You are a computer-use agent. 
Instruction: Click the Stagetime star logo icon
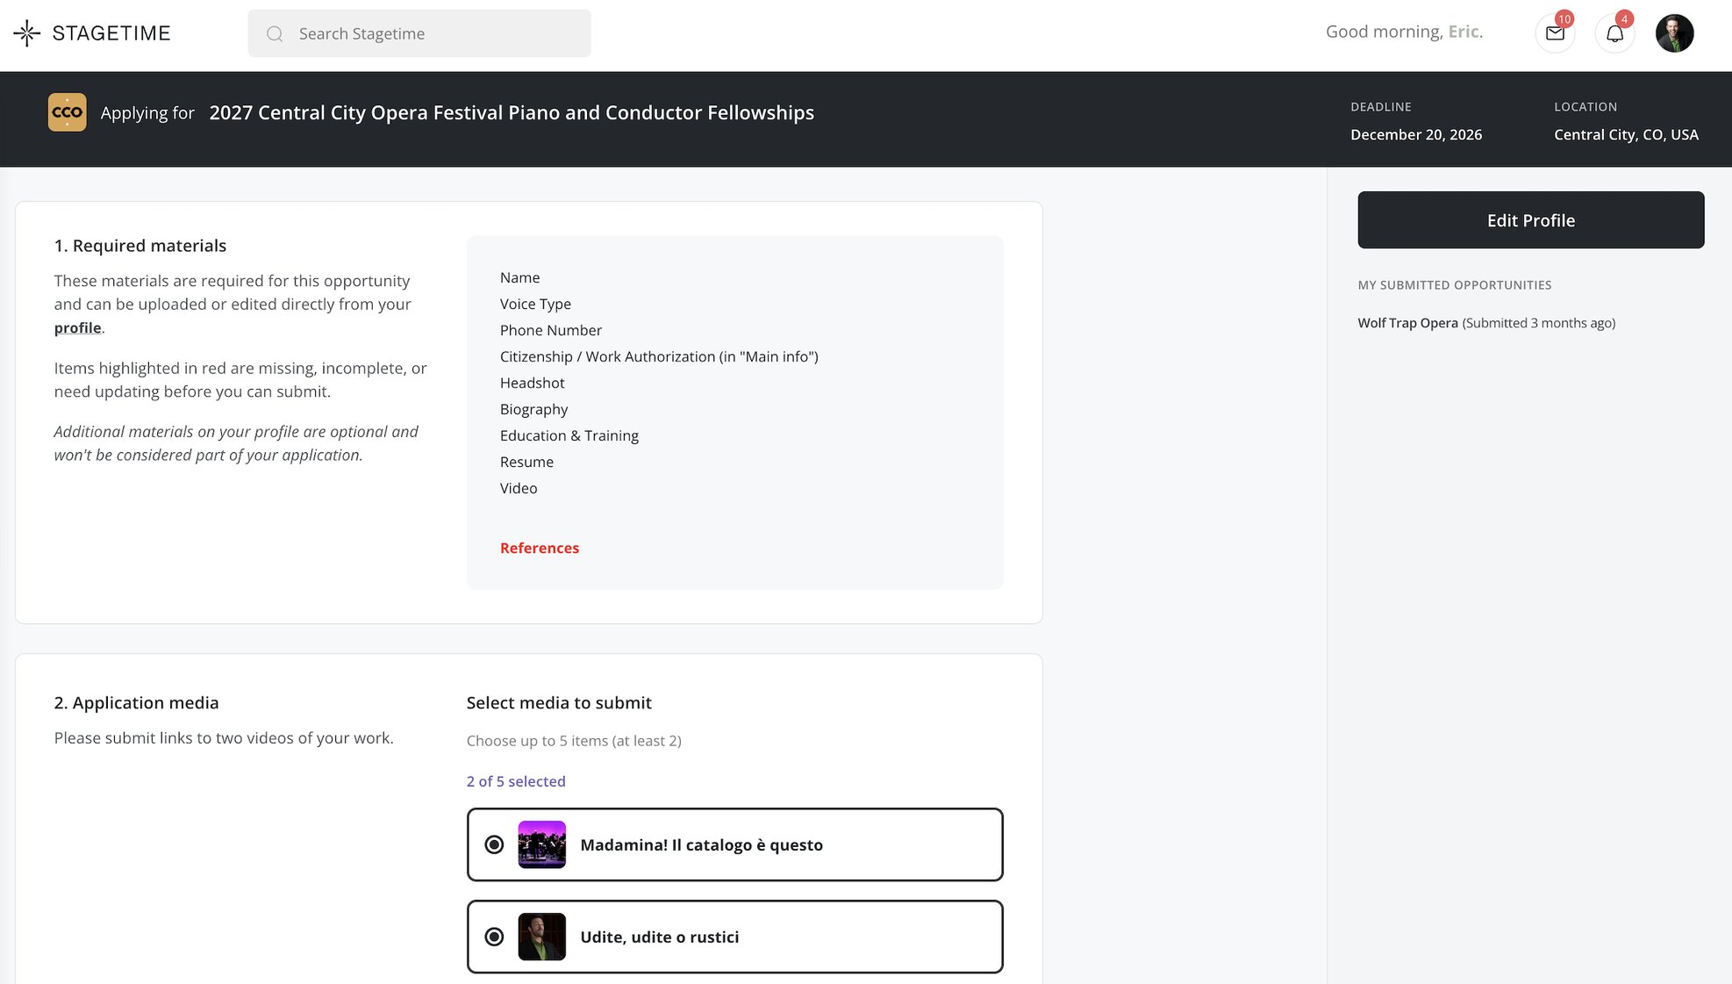(x=27, y=33)
